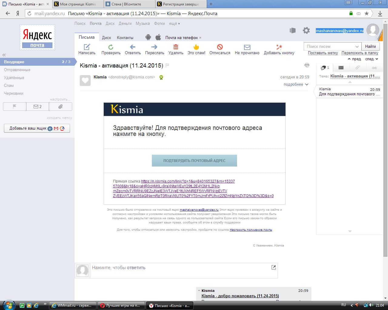Viewport: 388px width, 310px height.
Task: Click the RU language indicator
Action: [x=343, y=305]
